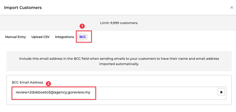Focus the BCC Email Address input field
The width and height of the screenshot is (236, 112).
coord(154,92)
